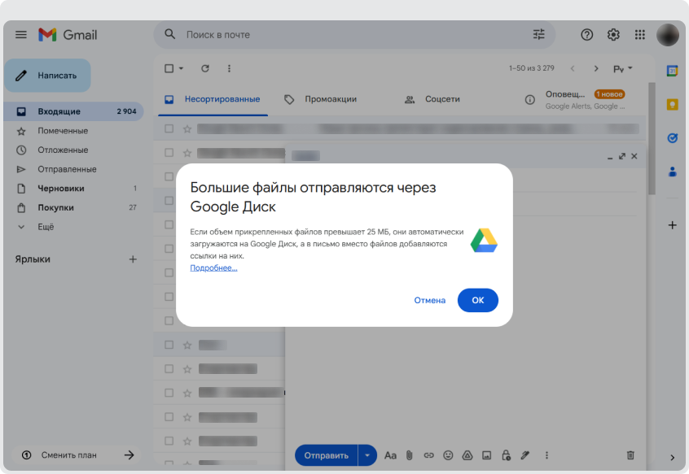Toggle confidential mode lock icon
This screenshot has width=689, height=474.
pos(506,455)
